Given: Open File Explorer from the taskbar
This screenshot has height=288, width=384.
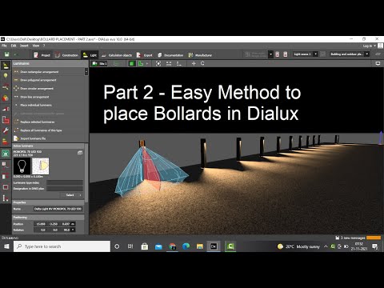Looking at the screenshot, I should pyautogui.click(x=200, y=246).
